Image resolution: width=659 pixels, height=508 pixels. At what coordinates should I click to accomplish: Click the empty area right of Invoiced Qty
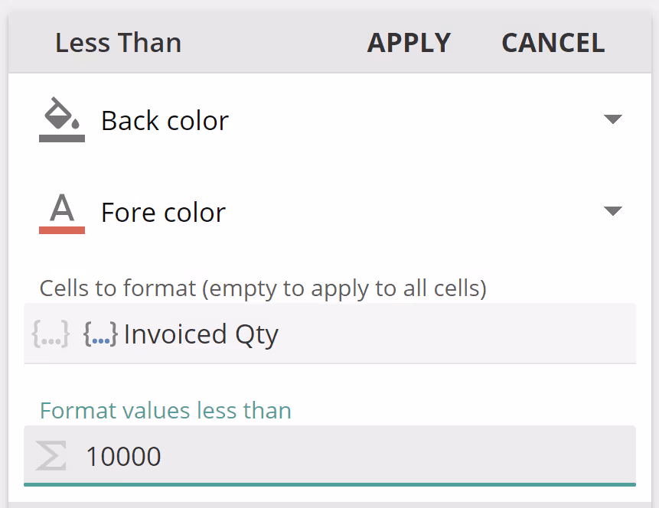click(459, 334)
